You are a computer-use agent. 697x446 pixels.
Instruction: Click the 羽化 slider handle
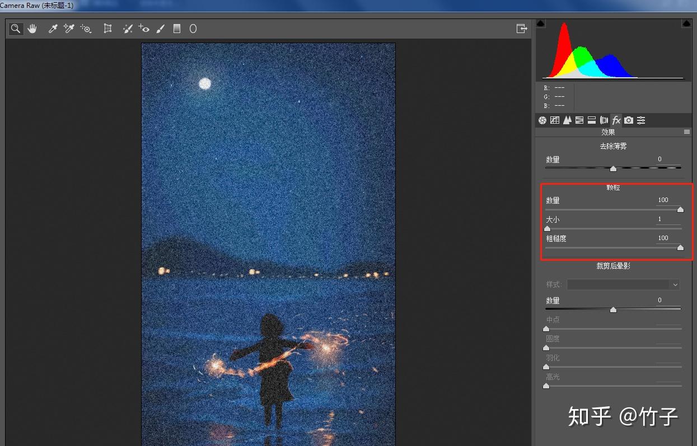(x=546, y=367)
